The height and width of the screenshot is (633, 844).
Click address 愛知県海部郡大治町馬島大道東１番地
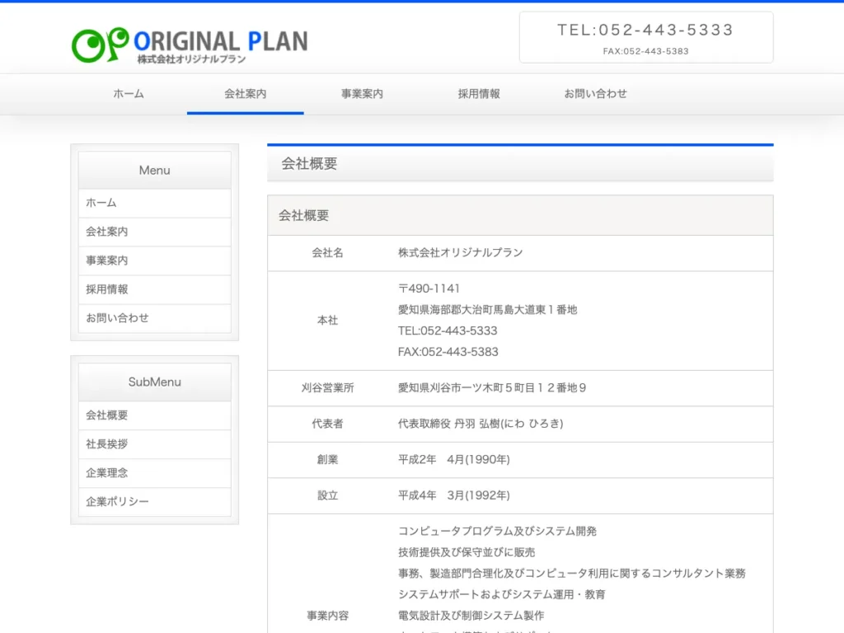coord(488,310)
